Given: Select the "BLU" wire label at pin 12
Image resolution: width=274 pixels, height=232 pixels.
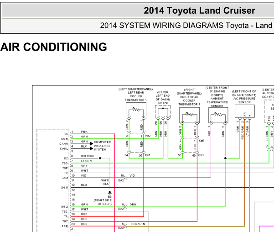Looking at the screenshot, I should click(84, 185).
